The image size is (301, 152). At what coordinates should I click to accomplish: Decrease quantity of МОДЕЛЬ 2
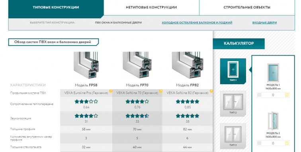click(x=259, y=143)
